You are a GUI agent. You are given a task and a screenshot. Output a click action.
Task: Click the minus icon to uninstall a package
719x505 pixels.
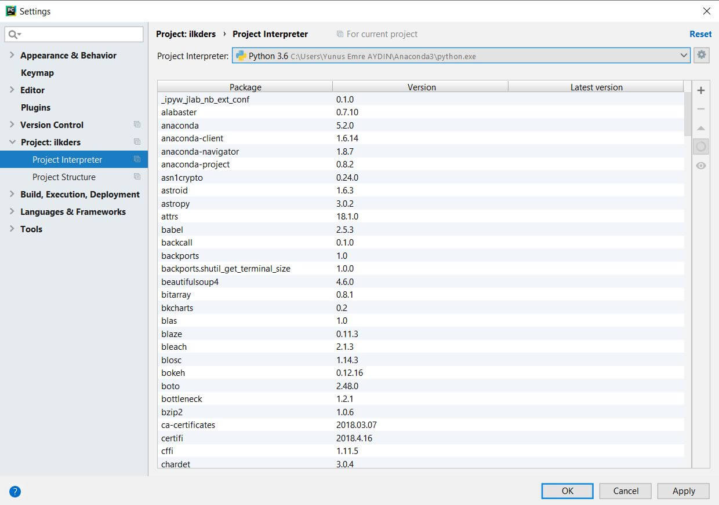click(x=701, y=109)
